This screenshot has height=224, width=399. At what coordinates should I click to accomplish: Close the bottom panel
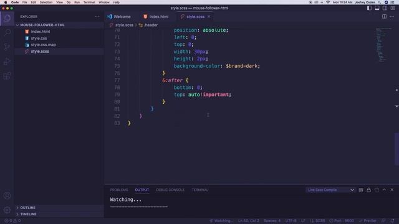pos(392,190)
